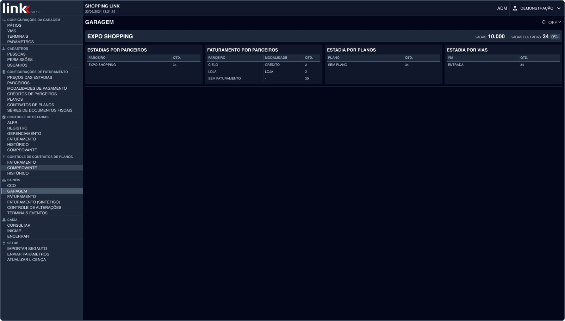Open Parâmetros in the sidebar
Viewport: 565px width, 321px height.
(42, 42)
